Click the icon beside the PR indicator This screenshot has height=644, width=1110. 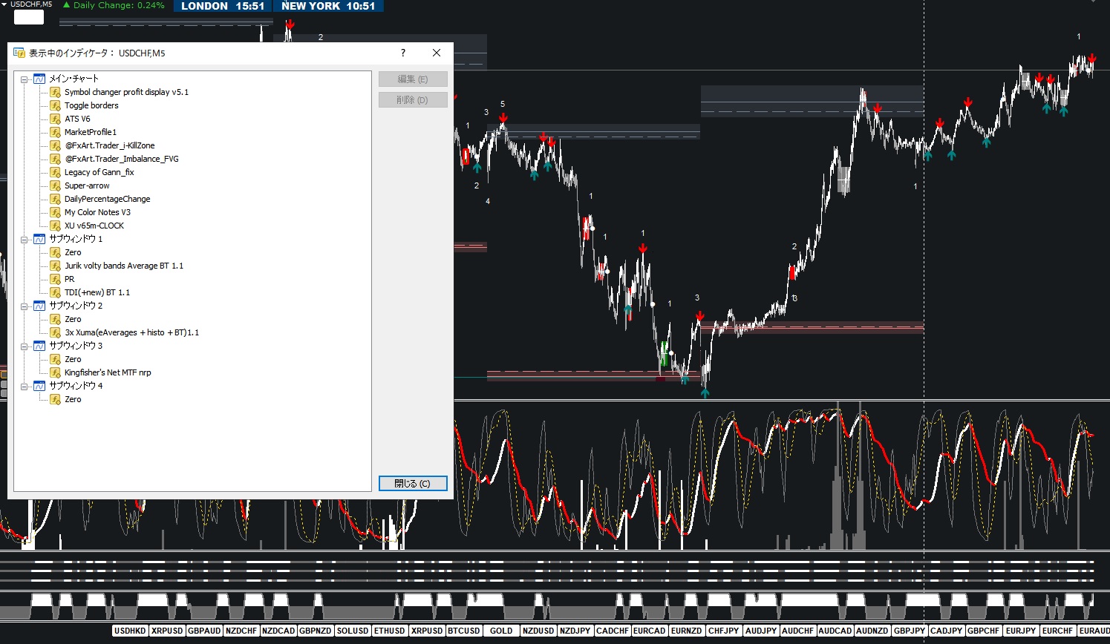55,279
